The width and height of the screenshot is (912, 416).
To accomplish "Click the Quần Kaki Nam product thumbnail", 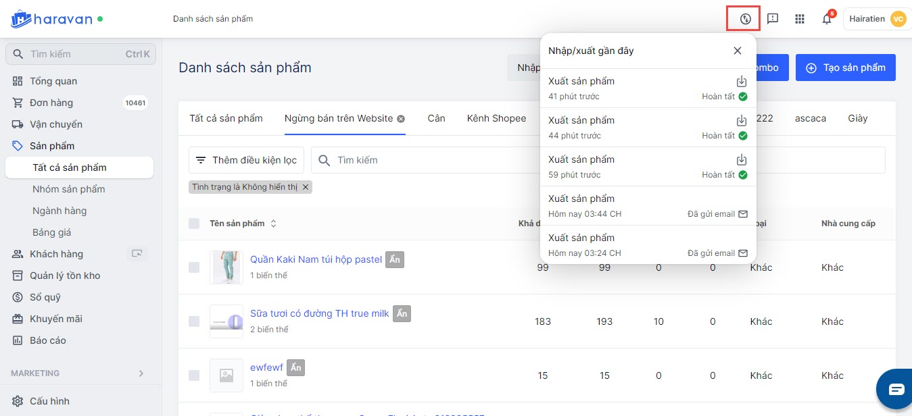I will (226, 267).
